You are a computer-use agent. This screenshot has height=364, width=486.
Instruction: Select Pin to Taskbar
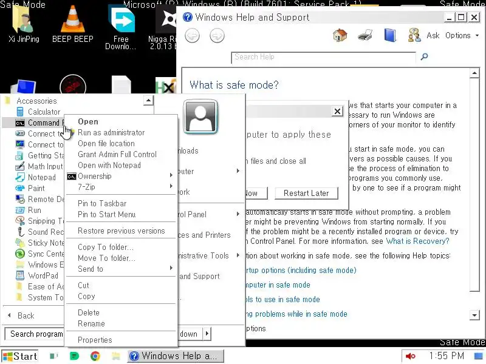tap(121, 203)
